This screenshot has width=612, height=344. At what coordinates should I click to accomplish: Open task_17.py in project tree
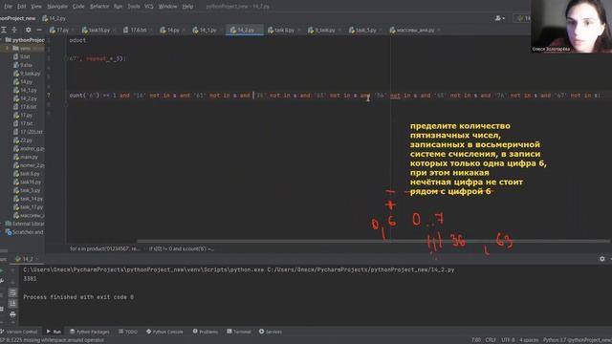[28, 207]
